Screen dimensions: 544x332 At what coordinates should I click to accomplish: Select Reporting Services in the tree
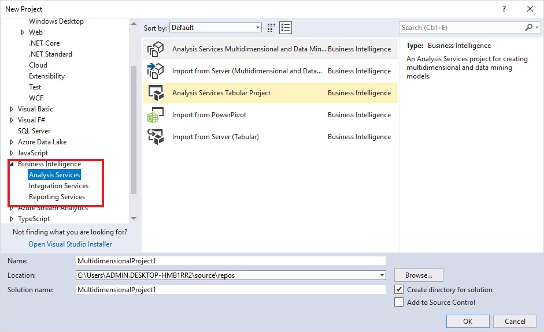[57, 197]
